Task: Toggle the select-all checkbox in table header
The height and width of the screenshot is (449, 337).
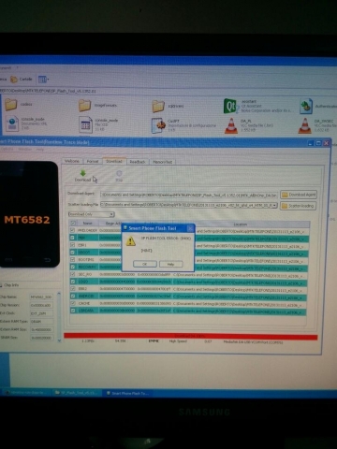Action: [x=73, y=223]
